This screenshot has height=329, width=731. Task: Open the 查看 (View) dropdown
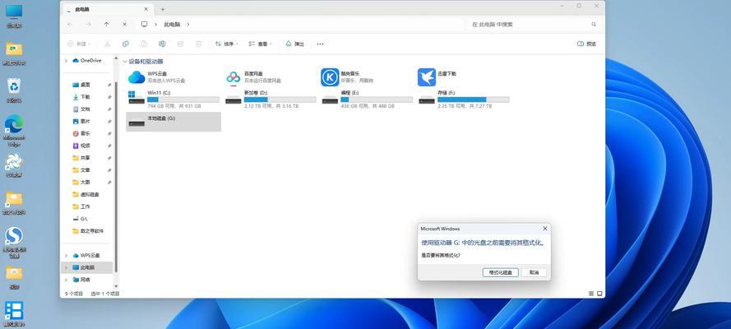[x=260, y=44]
